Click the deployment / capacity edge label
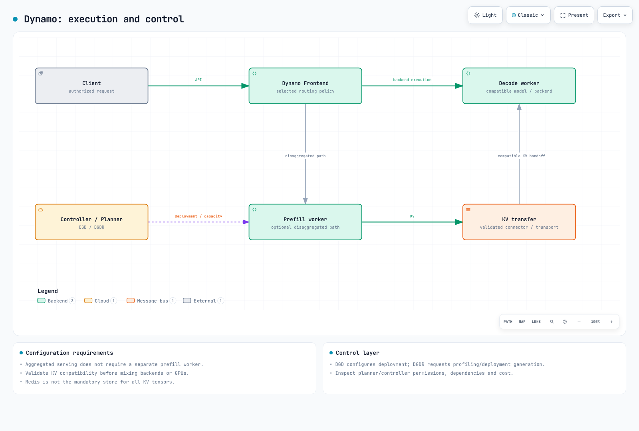 click(x=198, y=216)
